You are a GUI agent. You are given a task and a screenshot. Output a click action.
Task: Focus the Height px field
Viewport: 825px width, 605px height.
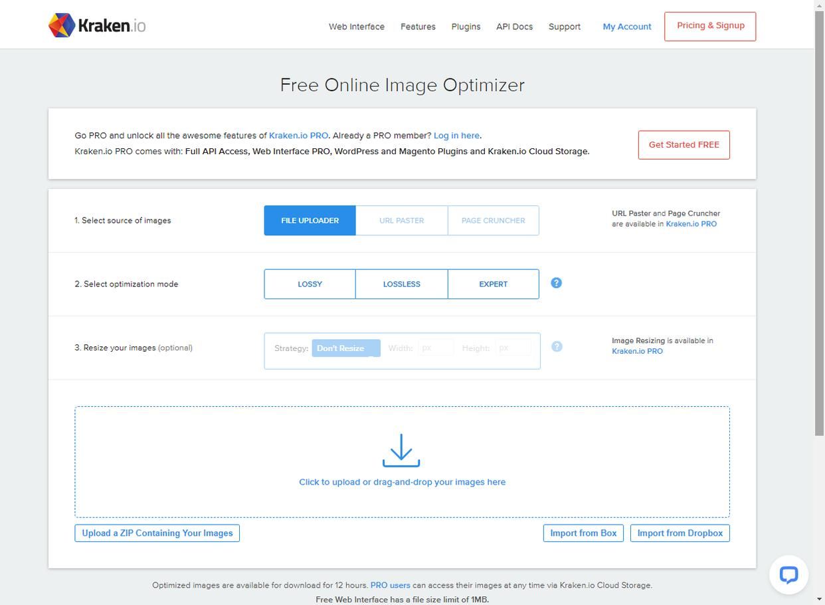513,348
